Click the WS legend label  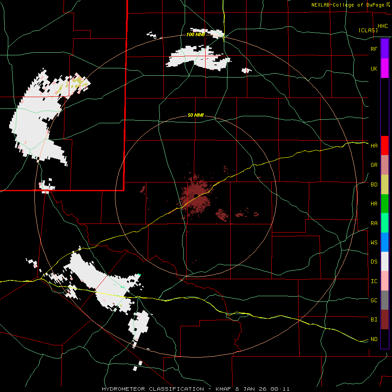374,243
